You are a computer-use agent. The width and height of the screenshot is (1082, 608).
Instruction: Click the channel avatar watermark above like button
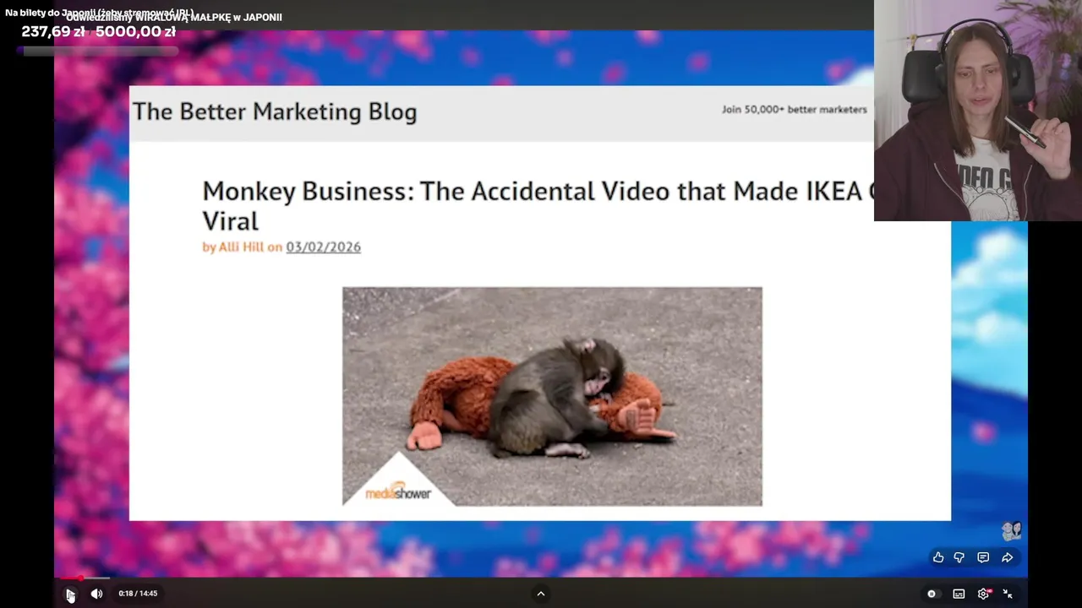(1012, 531)
